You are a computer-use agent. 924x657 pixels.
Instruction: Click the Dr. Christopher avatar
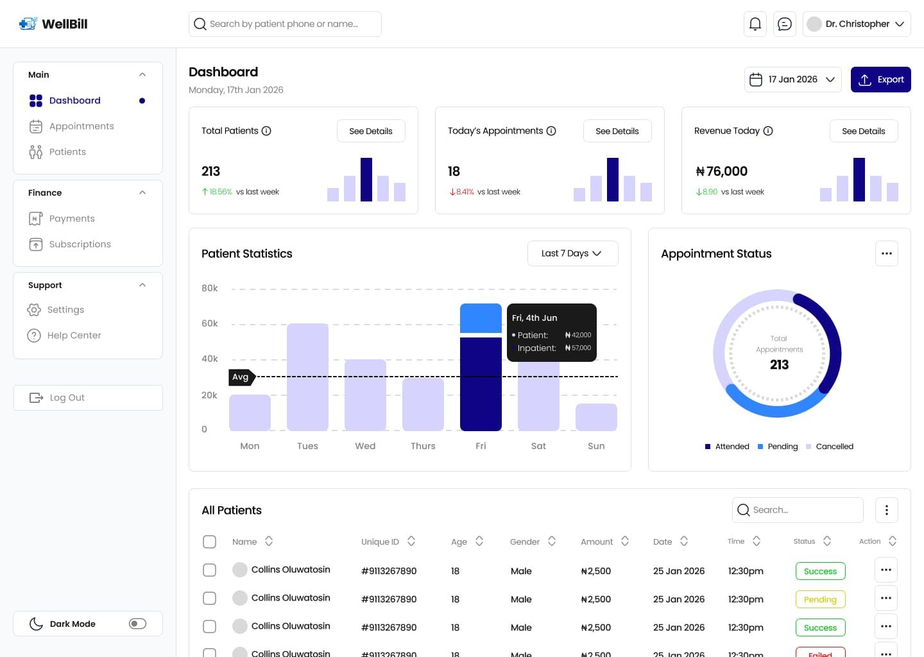point(814,24)
